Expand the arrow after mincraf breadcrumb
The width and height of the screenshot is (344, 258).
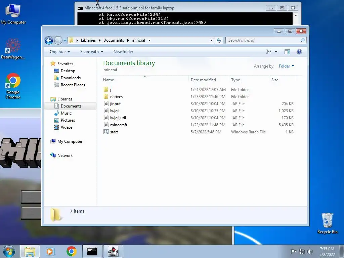click(x=149, y=40)
